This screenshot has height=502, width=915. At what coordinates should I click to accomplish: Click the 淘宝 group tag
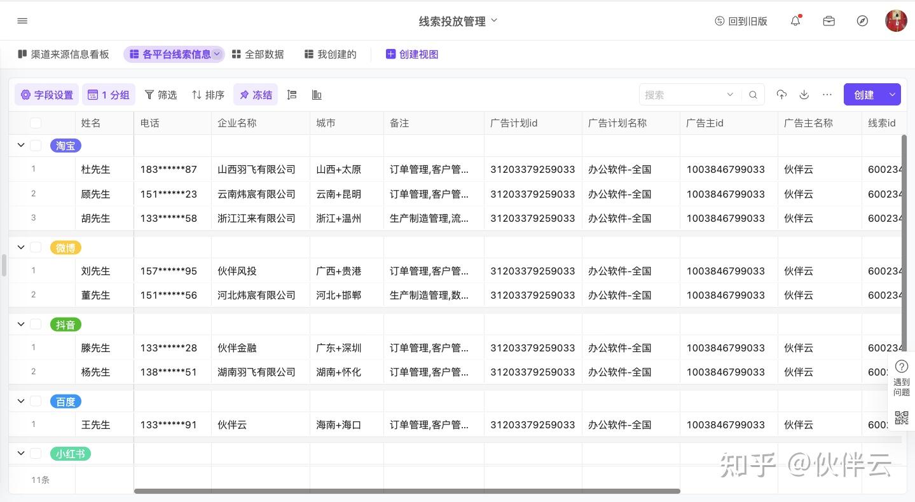click(65, 146)
